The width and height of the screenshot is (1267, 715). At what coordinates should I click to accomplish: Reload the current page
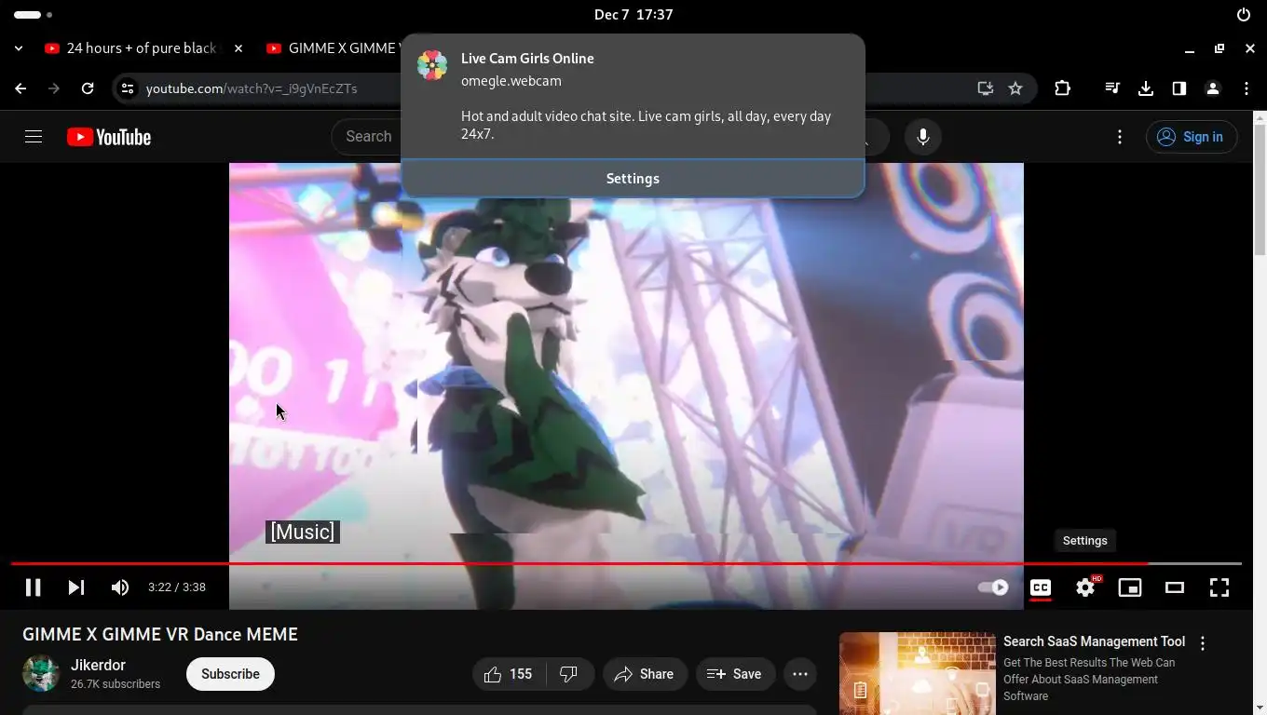point(88,88)
